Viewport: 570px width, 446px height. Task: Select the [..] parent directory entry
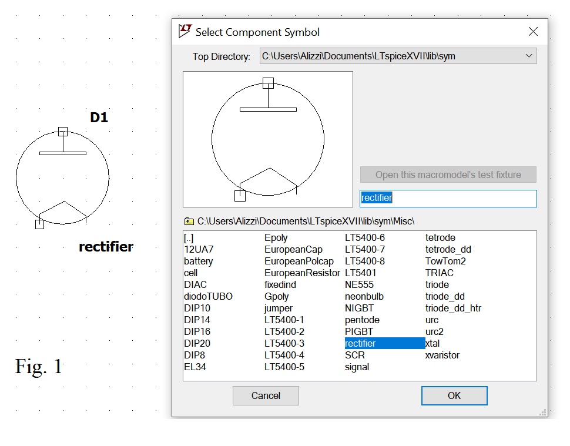pyautogui.click(x=189, y=238)
